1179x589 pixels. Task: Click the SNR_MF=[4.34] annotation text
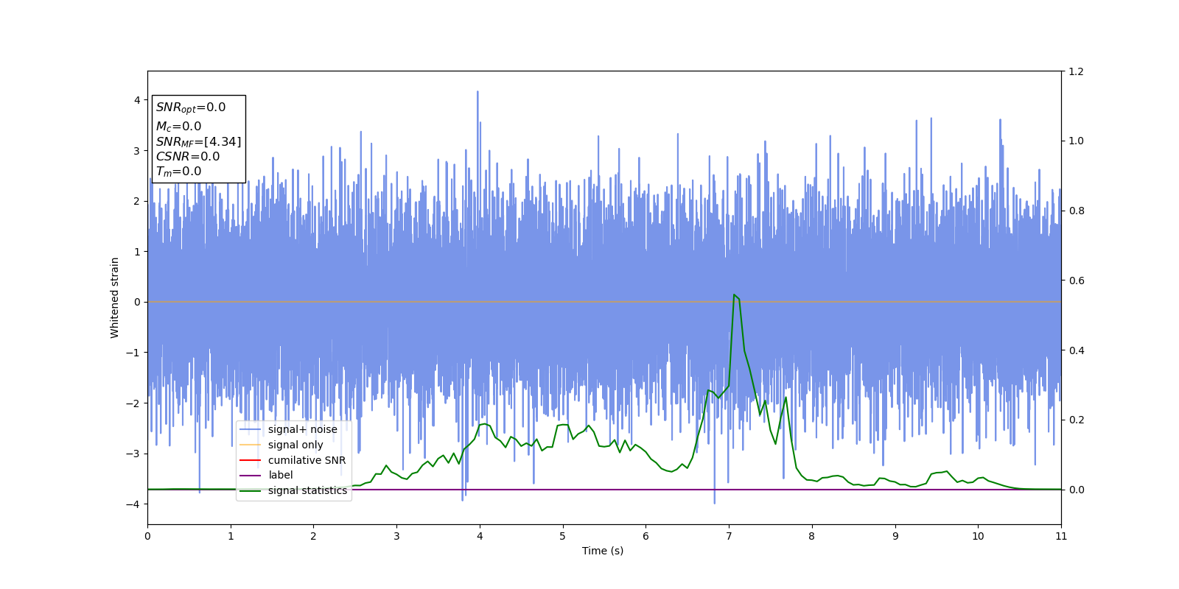pos(198,141)
